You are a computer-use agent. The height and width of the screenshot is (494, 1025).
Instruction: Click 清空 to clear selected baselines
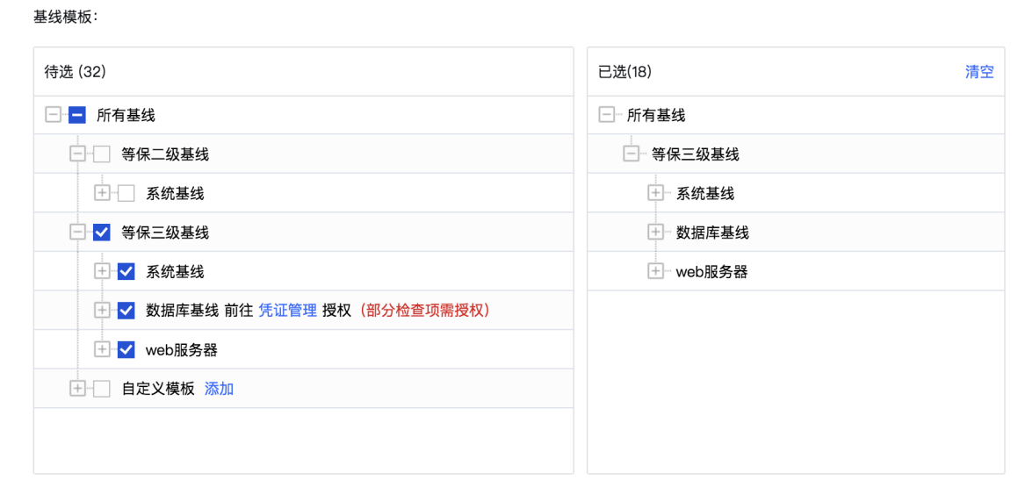click(979, 72)
